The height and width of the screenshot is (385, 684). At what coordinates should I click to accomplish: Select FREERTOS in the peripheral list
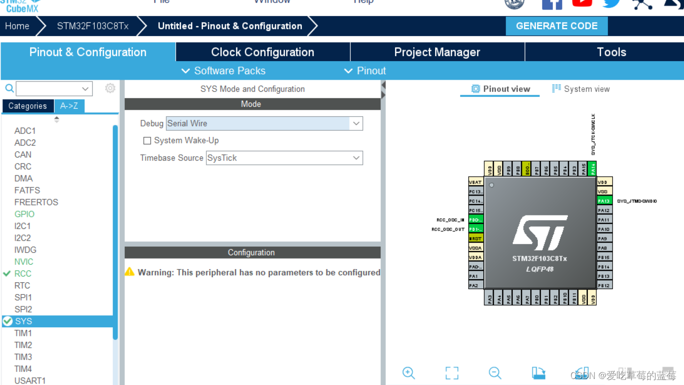(36, 202)
